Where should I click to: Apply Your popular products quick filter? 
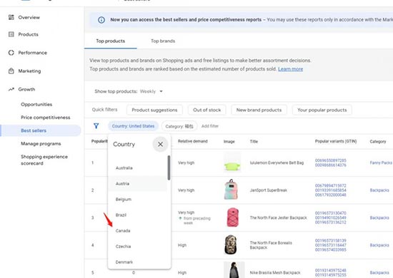(322, 110)
